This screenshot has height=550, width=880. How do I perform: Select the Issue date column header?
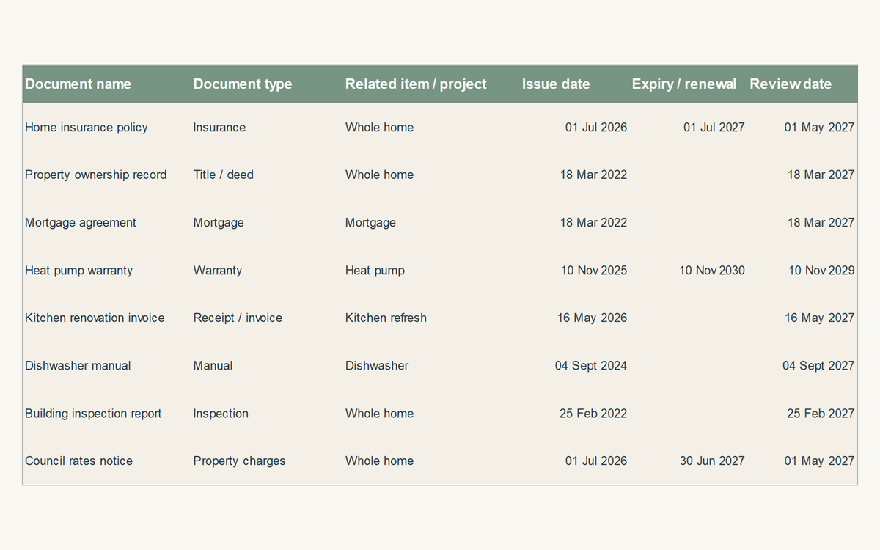(556, 84)
